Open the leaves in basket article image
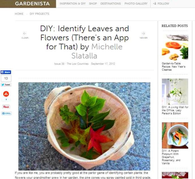This screenshot has height=179, width=195. pyautogui.click(x=84, y=126)
